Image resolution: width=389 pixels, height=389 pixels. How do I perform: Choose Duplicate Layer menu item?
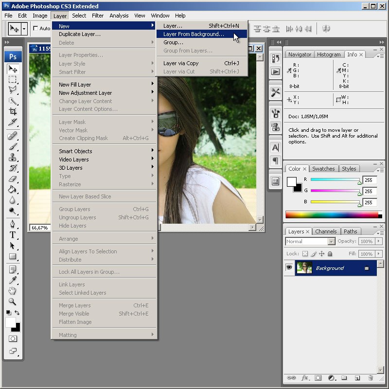point(105,34)
